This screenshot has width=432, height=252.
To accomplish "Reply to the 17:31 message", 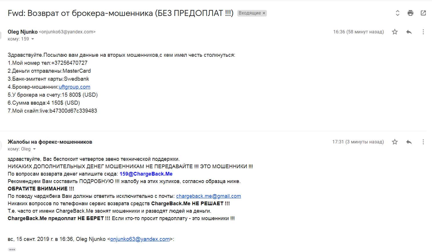I will [409, 142].
